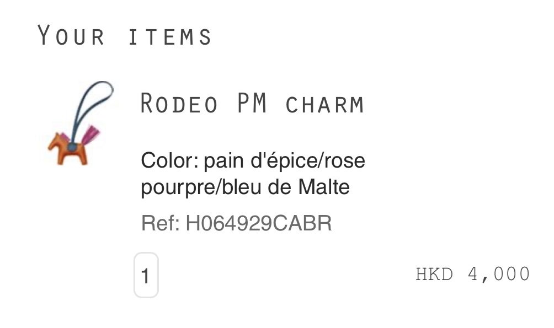Click PM in the product title
554x328 pixels.
point(252,103)
